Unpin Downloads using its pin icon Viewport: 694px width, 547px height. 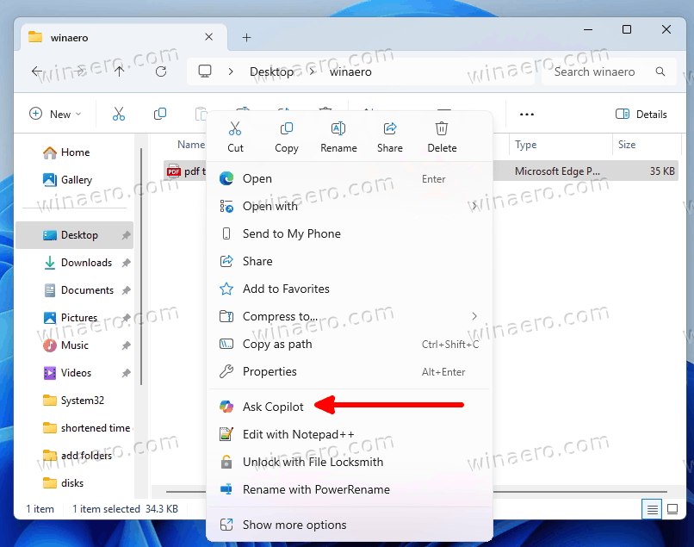[126, 263]
